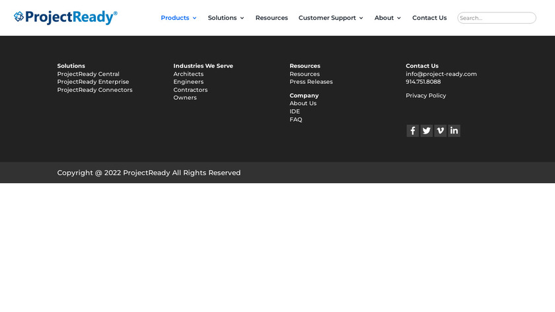Open Resources in the top navigation
The image size is (555, 312).
pos(272,18)
